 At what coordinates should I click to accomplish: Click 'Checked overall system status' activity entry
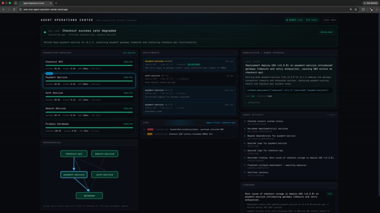pyautogui.click(x=265, y=121)
